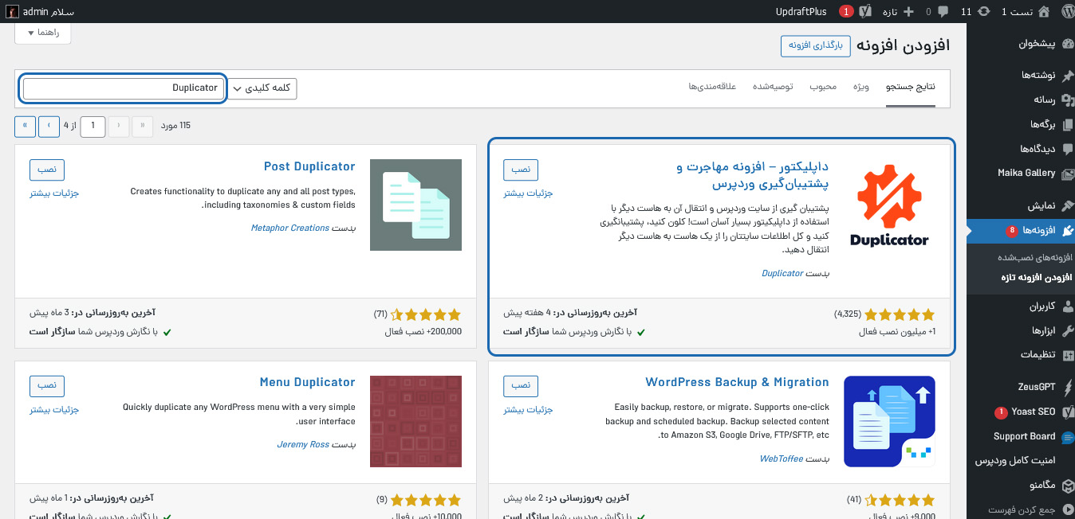Install the Menu Duplicator plugin
This screenshot has width=1075, height=519.
pos(47,385)
